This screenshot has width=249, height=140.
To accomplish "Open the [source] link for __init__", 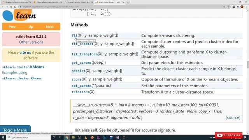I will pyautogui.click(x=233, y=117).
